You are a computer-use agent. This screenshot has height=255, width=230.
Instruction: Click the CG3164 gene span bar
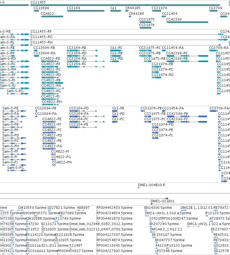[86, 11]
